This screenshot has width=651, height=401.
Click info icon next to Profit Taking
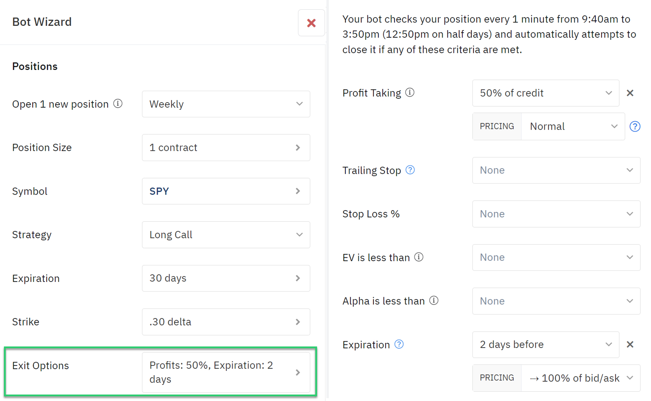pyautogui.click(x=410, y=92)
